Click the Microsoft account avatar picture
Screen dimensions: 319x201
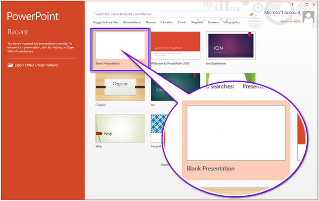coord(308,17)
